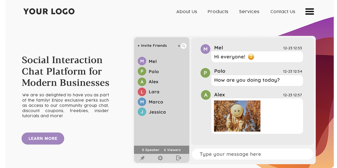Collapse sidebar with the left chevron
Viewport: 337px width, 168px height.
[x=179, y=46]
